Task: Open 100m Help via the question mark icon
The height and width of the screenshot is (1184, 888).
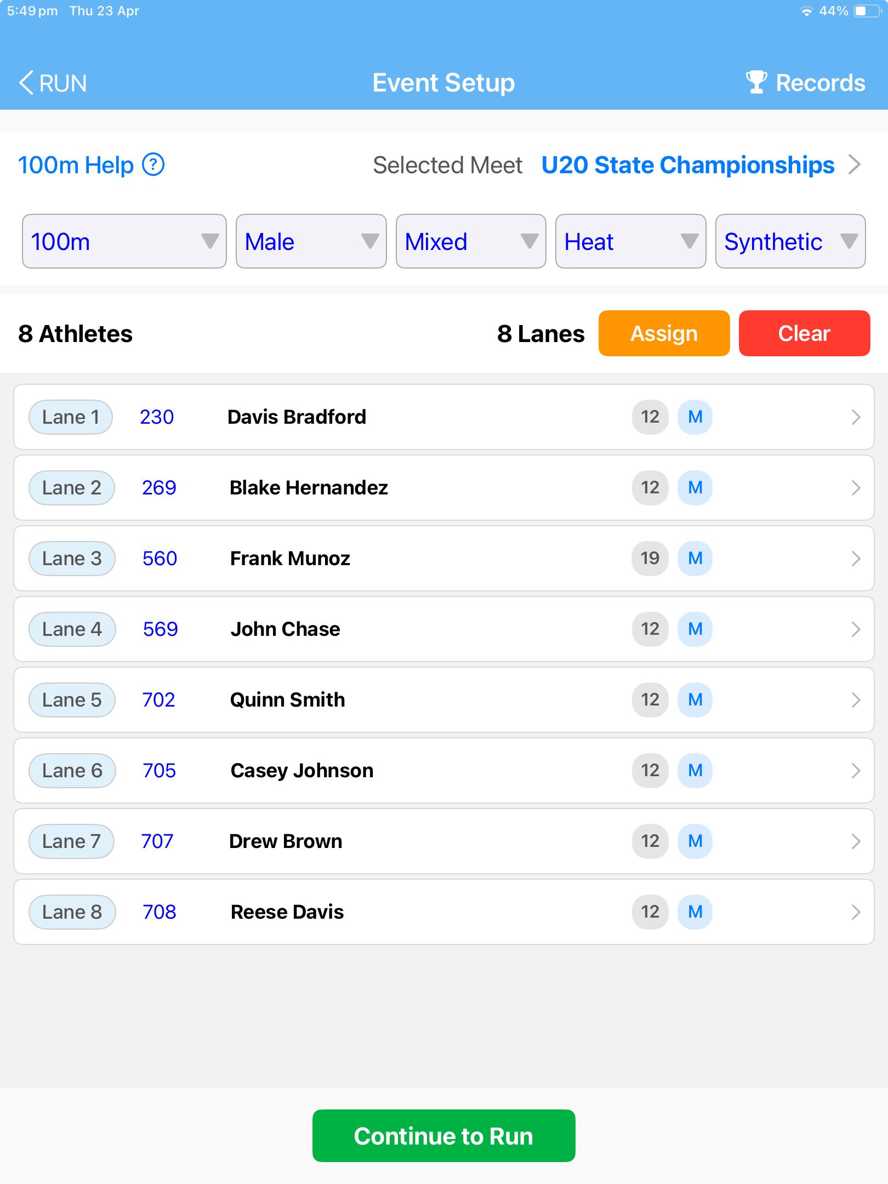Action: click(x=153, y=164)
